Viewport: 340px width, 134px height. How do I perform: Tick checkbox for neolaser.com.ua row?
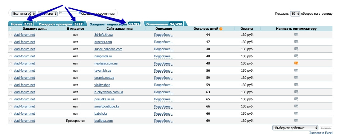click(11, 63)
